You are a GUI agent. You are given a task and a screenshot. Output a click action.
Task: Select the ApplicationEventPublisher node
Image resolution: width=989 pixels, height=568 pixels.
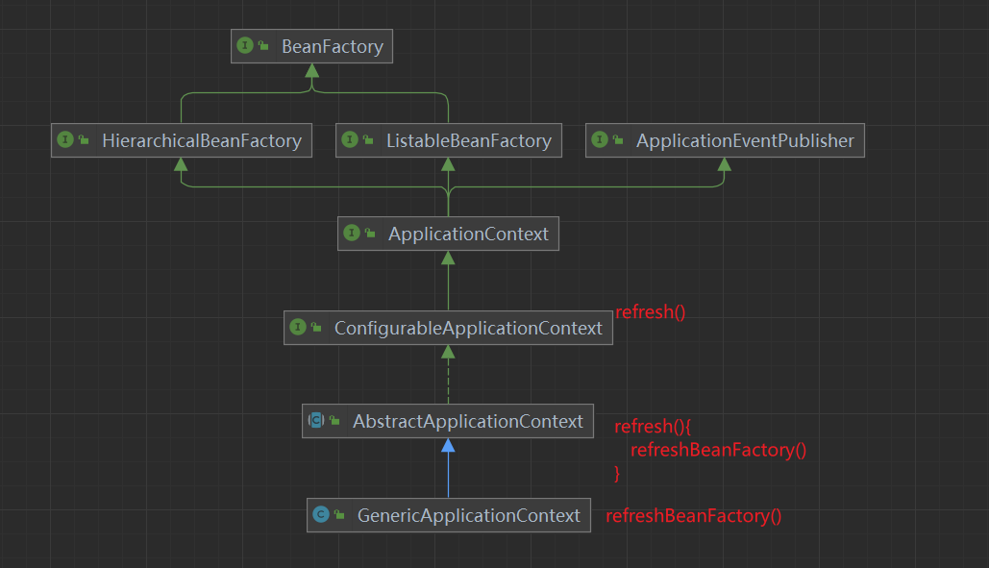point(725,140)
